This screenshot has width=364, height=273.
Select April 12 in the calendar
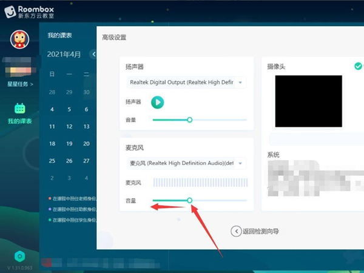[69, 127]
